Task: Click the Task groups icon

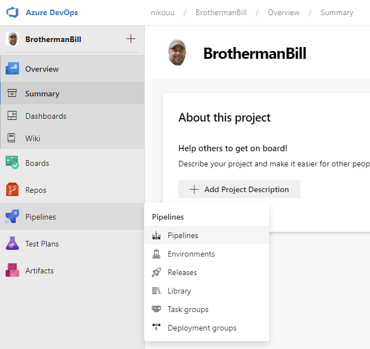Action: coord(156,309)
